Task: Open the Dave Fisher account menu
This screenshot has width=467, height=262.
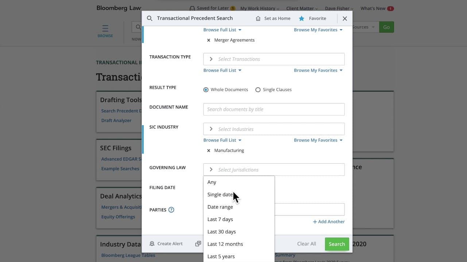Action: click(x=339, y=8)
